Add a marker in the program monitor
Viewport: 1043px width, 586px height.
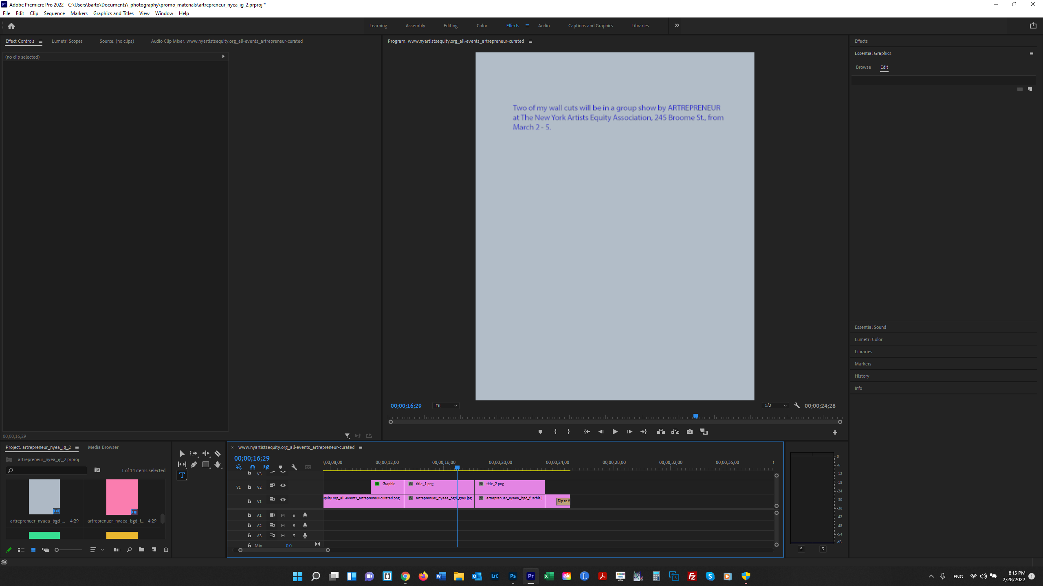pos(541,432)
